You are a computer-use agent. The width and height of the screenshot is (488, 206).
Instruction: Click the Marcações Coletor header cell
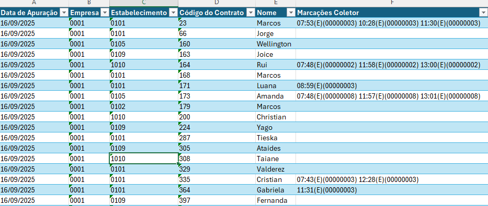click(392, 13)
